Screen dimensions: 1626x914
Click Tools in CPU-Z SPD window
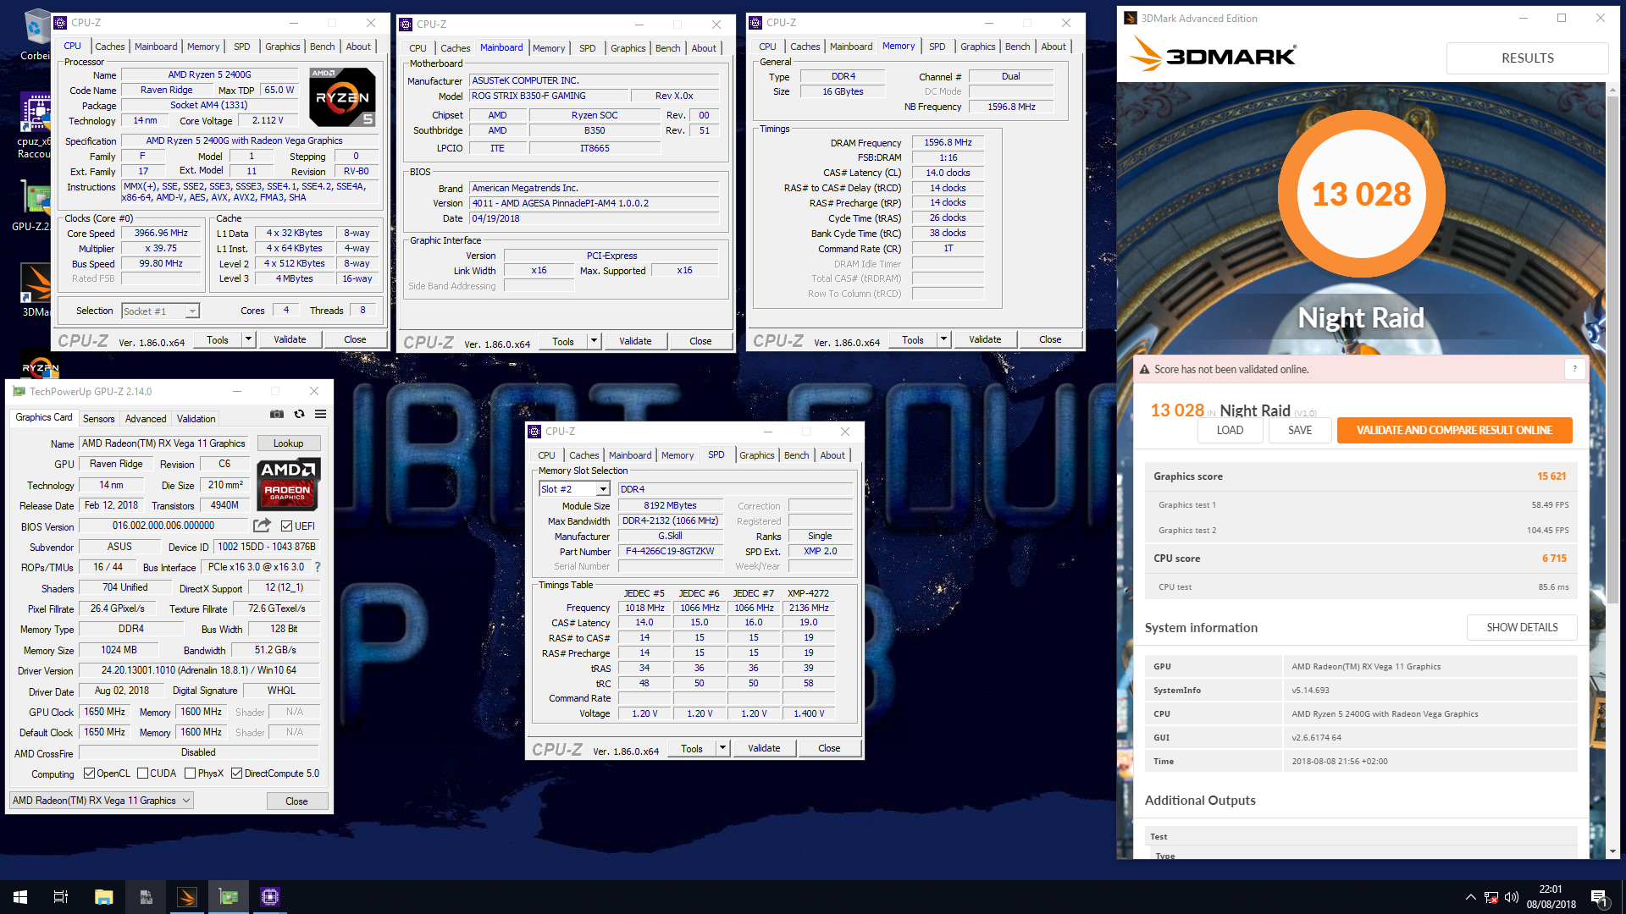click(691, 748)
